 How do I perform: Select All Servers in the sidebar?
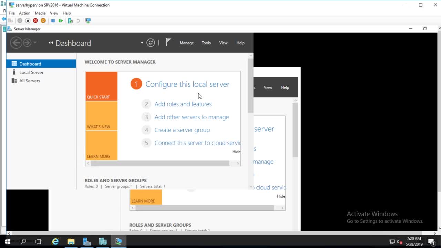(41, 81)
